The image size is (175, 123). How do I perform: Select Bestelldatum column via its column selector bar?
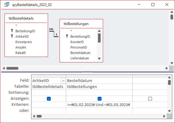(99, 76)
